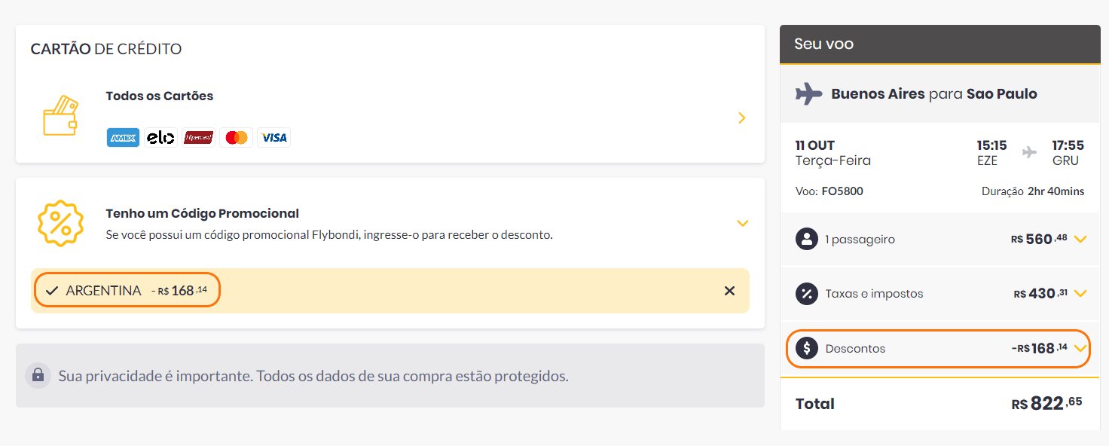Expand Taxas e impostos details chevron
This screenshot has width=1109, height=446.
coord(1080,294)
